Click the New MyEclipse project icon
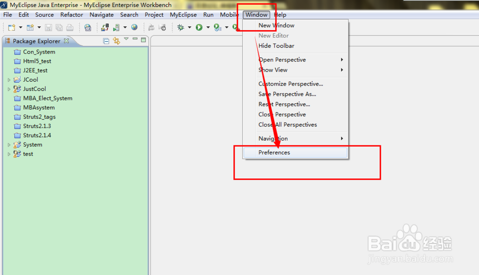This screenshot has width=479, height=275. pos(30,27)
